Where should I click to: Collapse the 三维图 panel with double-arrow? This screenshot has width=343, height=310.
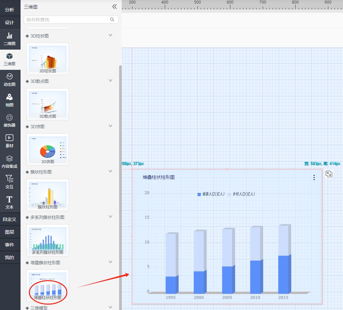(x=114, y=7)
